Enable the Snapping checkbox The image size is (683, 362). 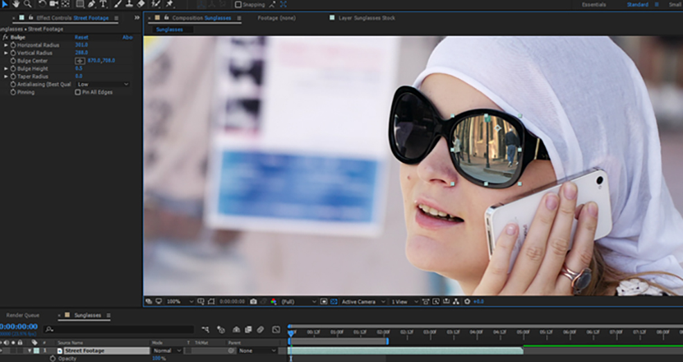click(x=238, y=4)
